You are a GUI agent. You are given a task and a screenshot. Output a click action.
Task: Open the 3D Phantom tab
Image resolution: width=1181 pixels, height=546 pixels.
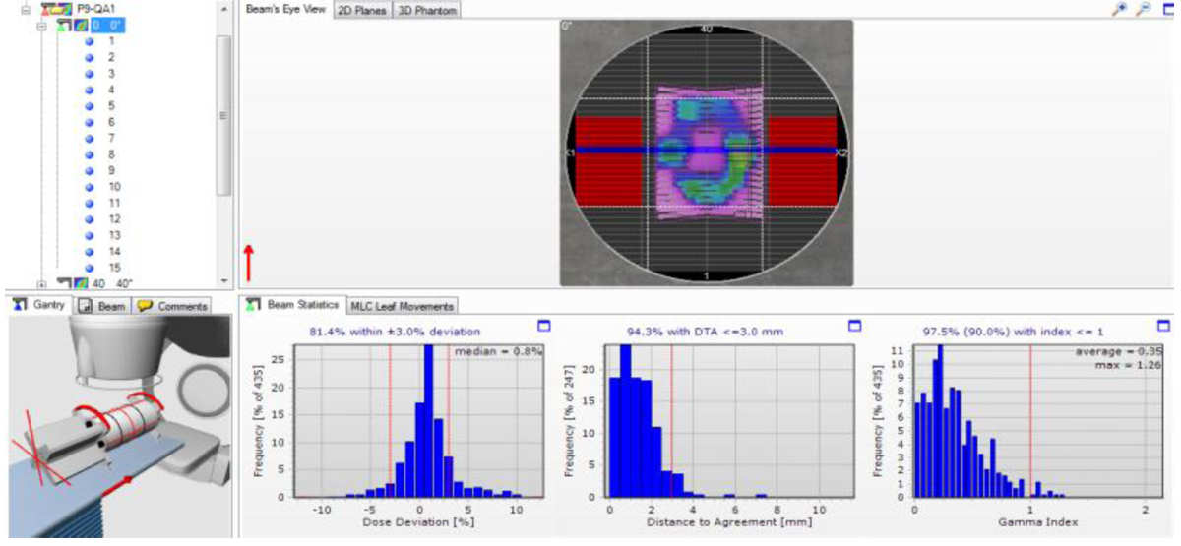pos(426,10)
